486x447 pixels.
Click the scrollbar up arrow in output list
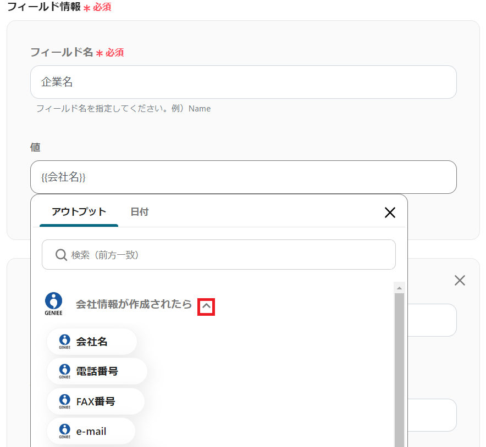point(400,288)
